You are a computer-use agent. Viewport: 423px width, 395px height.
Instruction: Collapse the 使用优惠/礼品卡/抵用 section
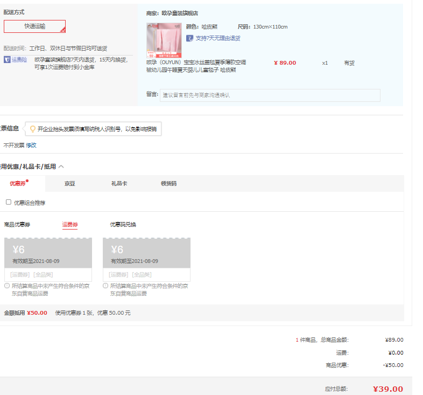pos(61,167)
